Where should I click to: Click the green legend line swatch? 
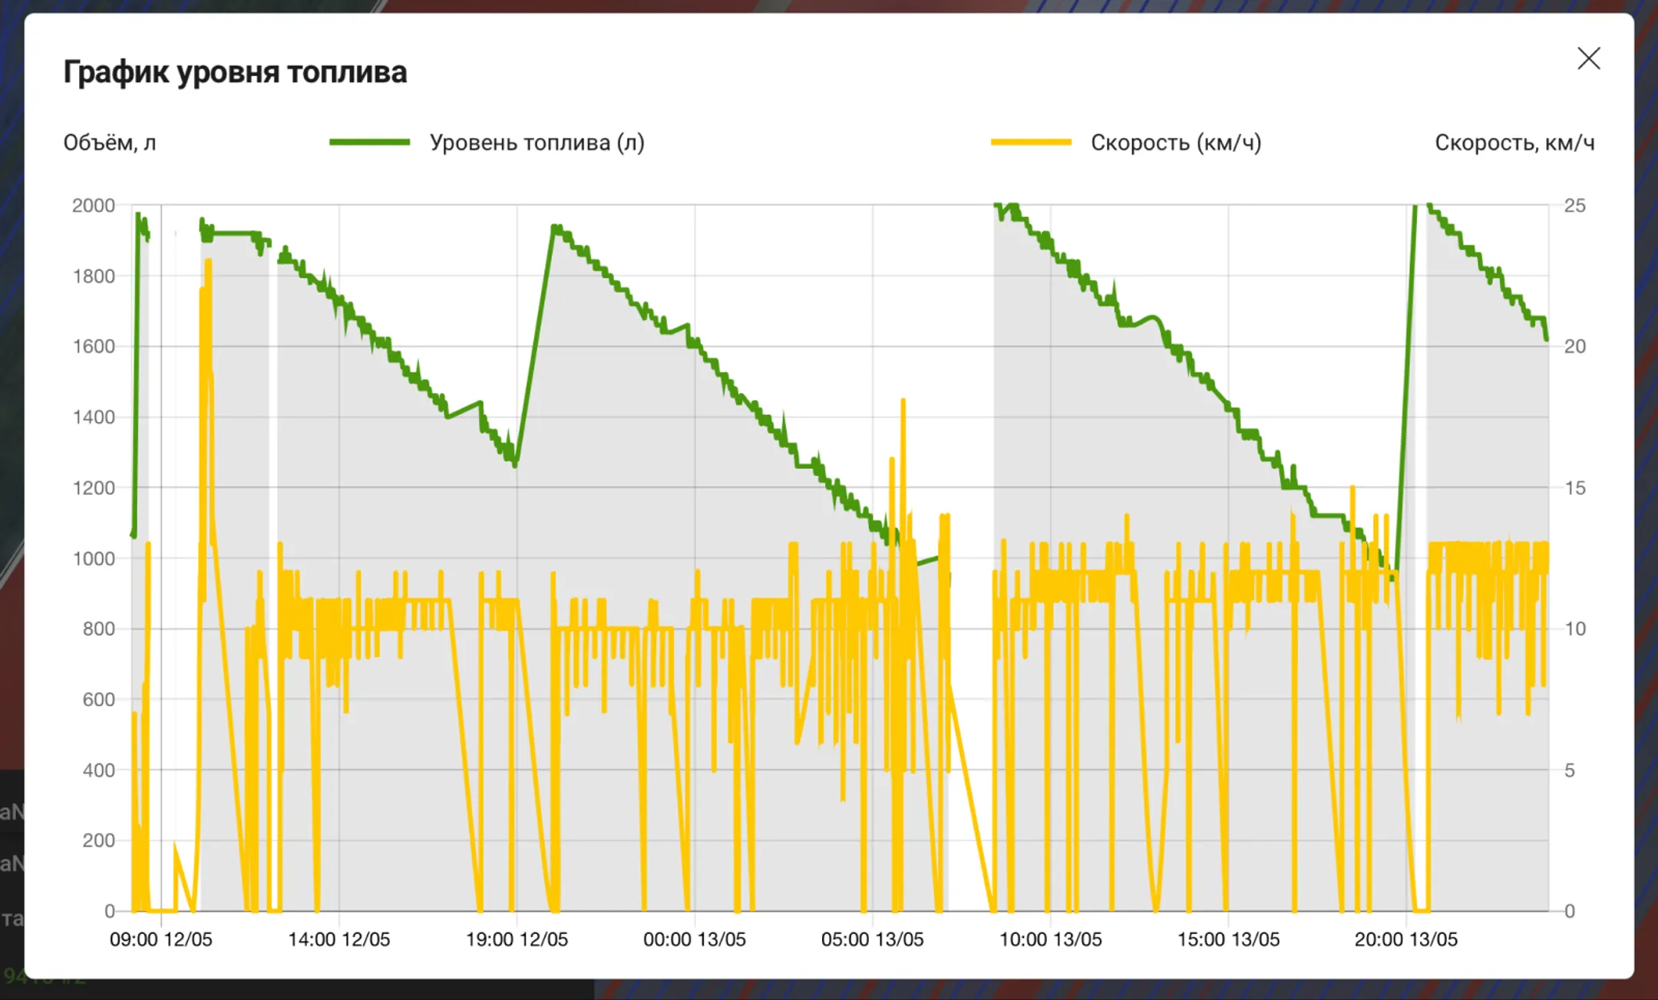pos(369,142)
